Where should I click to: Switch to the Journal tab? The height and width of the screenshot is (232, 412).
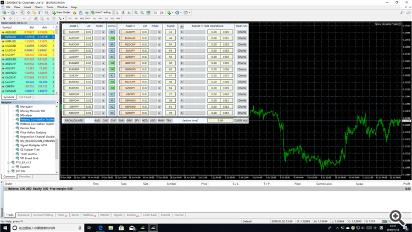tap(179, 215)
